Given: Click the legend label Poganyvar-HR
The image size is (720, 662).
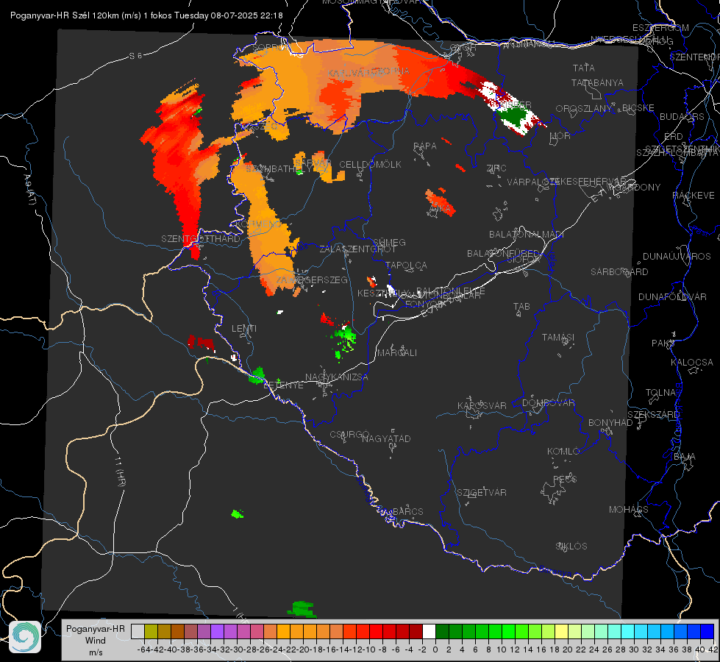Looking at the screenshot, I should (96, 629).
